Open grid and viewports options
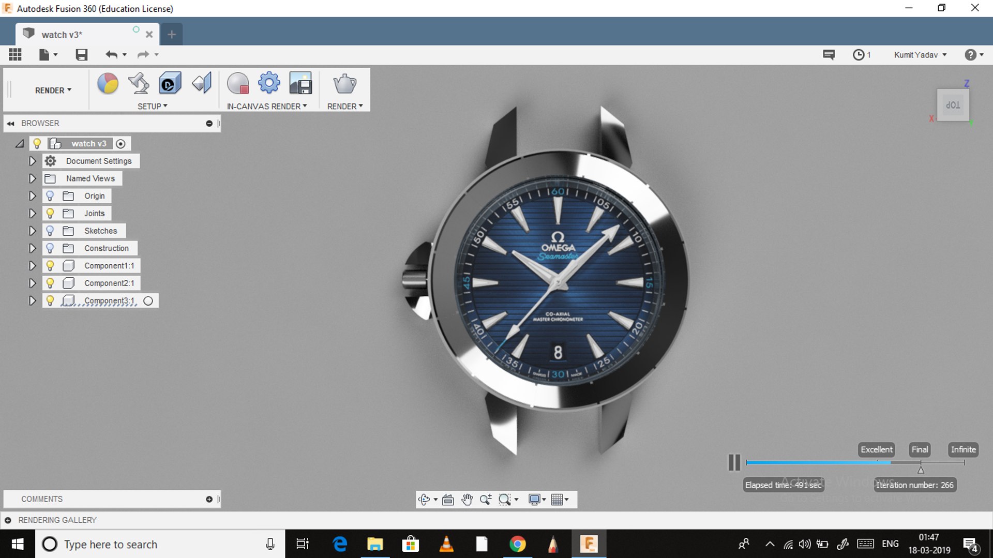This screenshot has height=558, width=993. [560, 500]
